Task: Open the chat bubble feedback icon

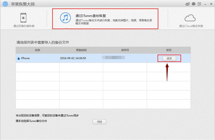Action: point(193,4)
